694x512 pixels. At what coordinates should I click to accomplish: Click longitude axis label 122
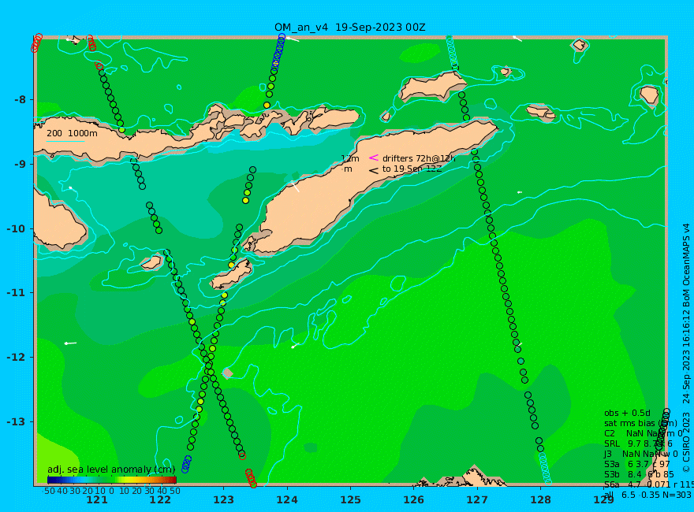(x=160, y=499)
